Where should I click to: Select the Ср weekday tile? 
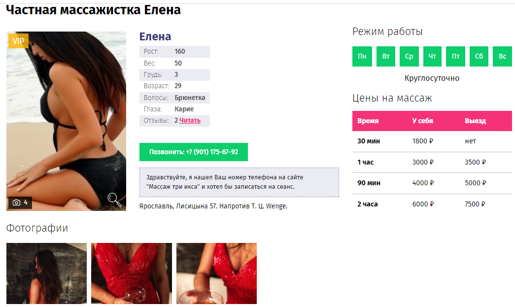409,56
